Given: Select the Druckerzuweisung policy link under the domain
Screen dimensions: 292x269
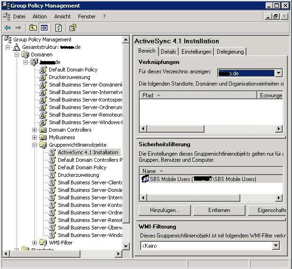Looking at the screenshot, I should pyautogui.click(x=69, y=77).
